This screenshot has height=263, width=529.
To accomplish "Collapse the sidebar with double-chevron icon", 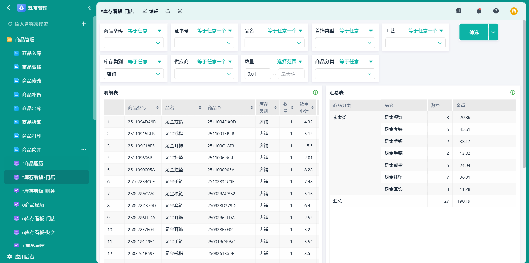I will [x=89, y=8].
